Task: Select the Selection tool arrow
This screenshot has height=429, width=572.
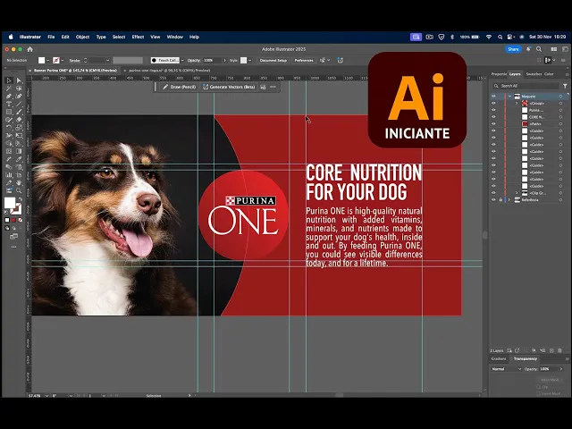Action: [x=9, y=80]
